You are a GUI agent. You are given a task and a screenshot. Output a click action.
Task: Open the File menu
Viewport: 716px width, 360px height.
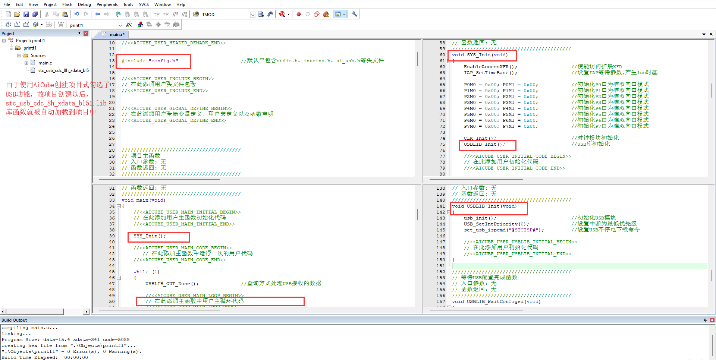(x=7, y=4)
